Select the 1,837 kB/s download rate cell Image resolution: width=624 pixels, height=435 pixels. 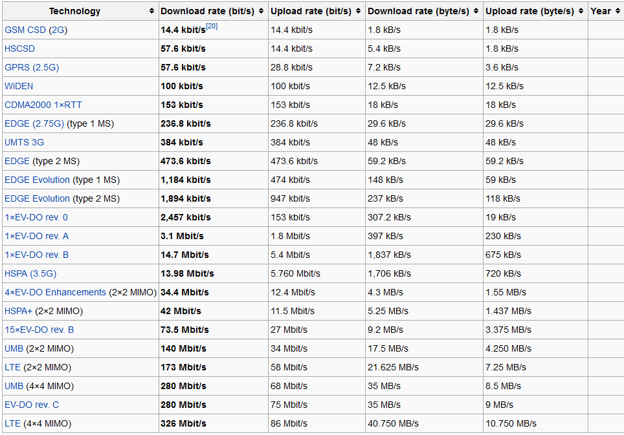[424, 255]
